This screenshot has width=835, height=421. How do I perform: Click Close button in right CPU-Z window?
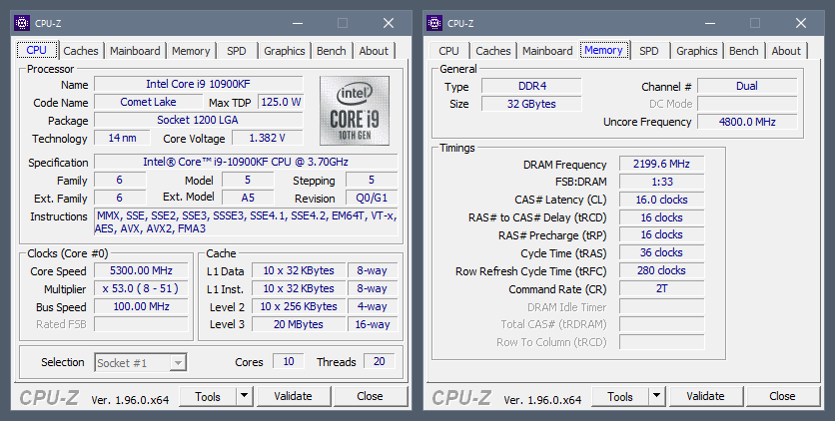[x=783, y=396]
